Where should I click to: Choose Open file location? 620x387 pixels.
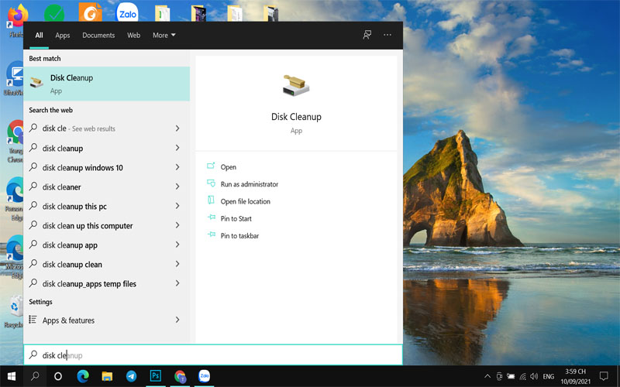(245, 201)
